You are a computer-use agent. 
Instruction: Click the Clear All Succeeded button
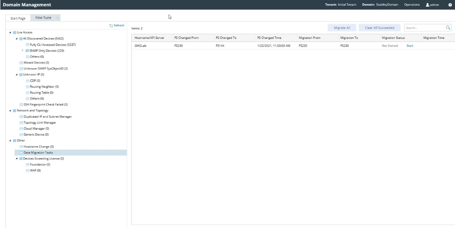[379, 28]
